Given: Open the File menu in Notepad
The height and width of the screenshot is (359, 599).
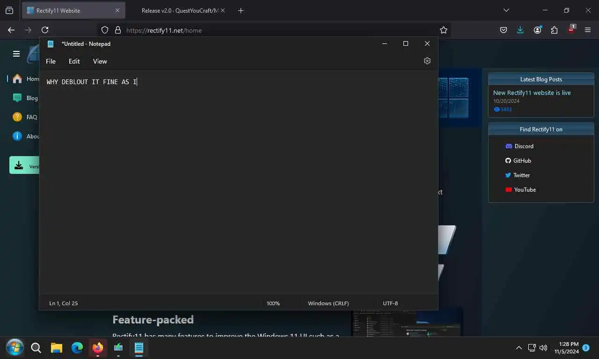Looking at the screenshot, I should [51, 61].
